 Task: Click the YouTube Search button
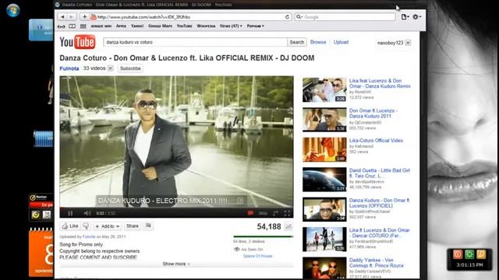296,42
